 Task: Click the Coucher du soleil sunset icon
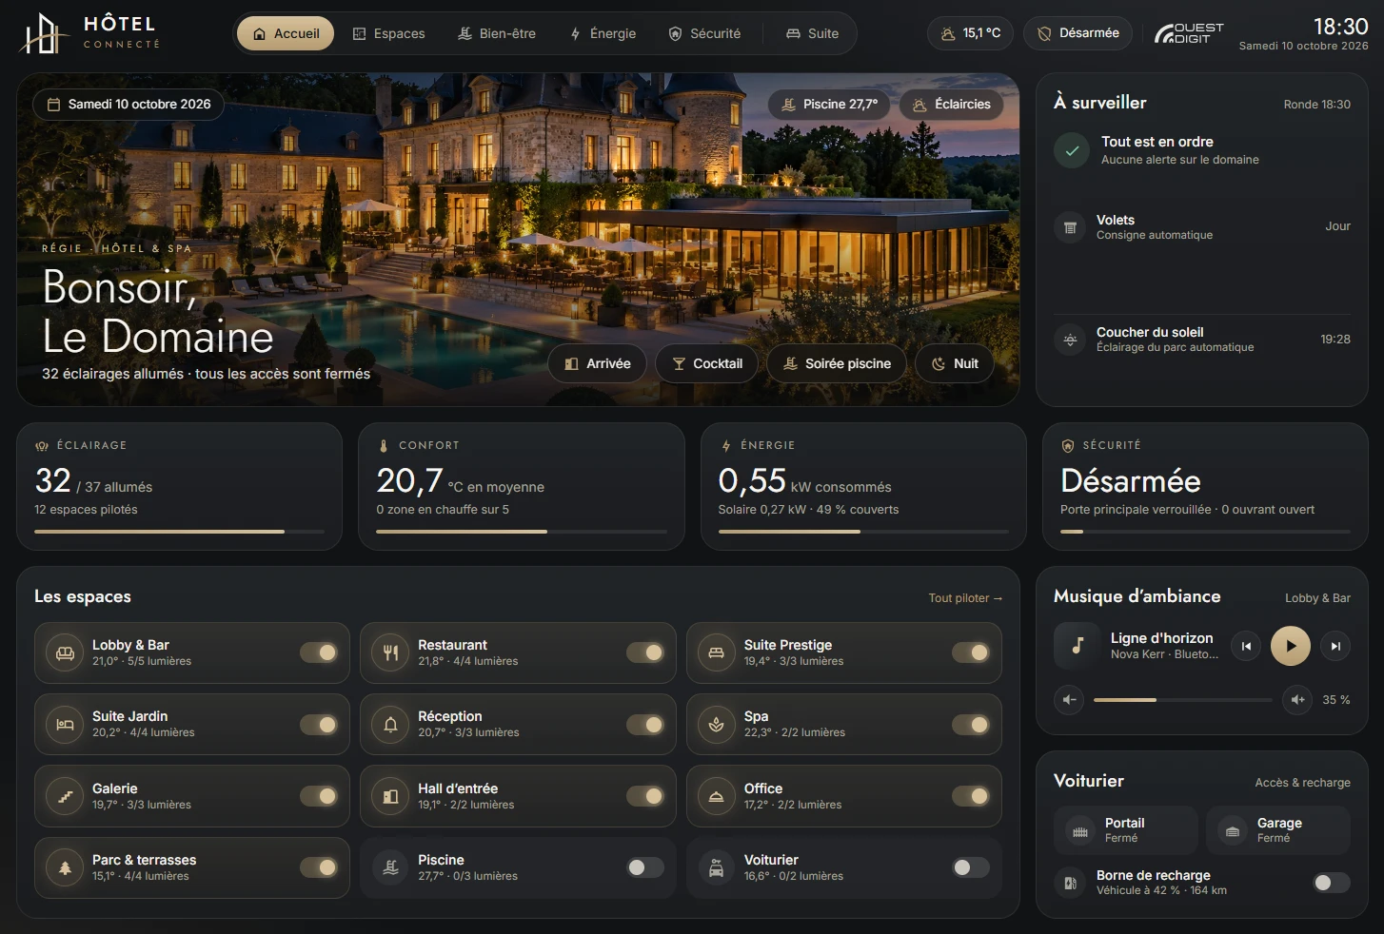(1070, 340)
